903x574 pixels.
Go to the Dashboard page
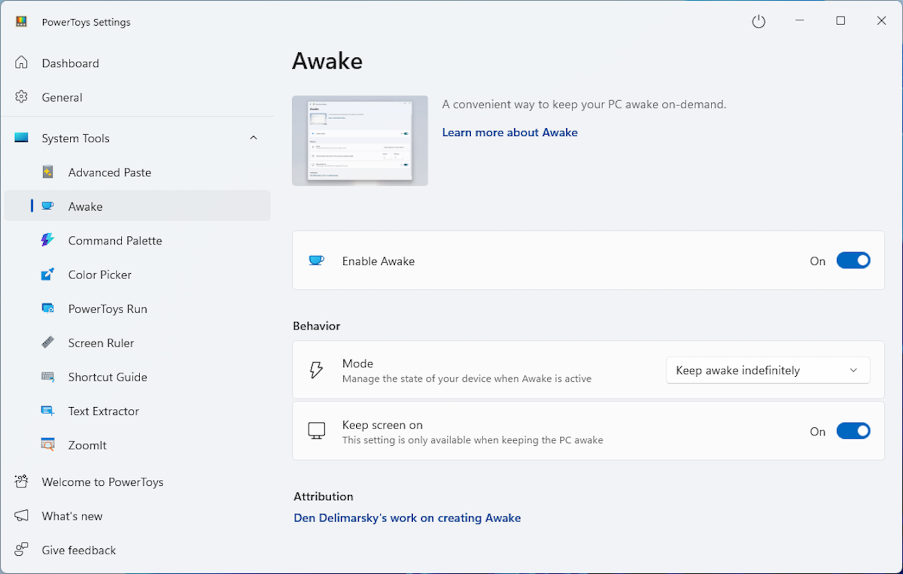(70, 63)
